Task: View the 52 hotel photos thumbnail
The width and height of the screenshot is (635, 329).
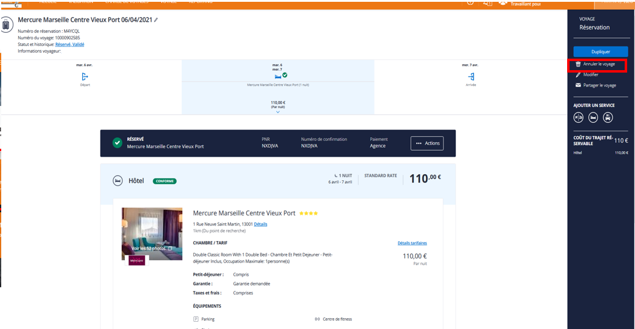Action: [152, 234]
